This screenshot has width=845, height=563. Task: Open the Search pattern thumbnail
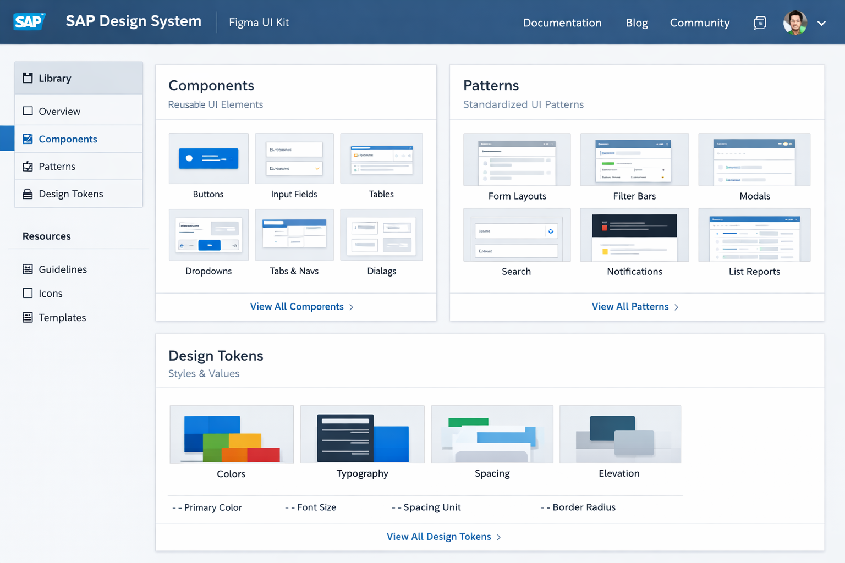click(x=517, y=235)
